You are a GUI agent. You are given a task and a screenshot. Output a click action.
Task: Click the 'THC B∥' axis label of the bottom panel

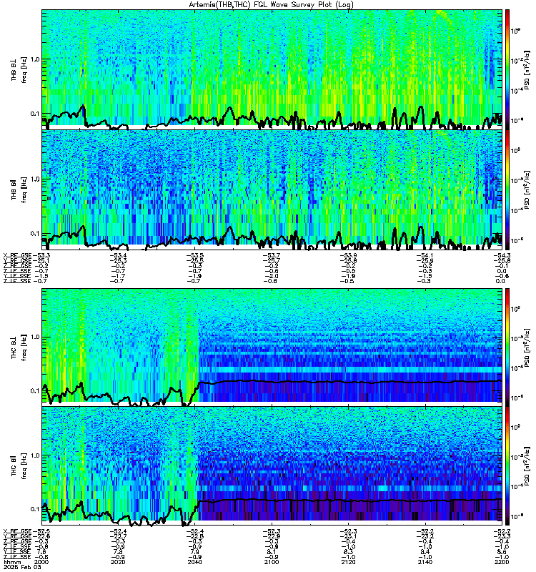click(14, 465)
